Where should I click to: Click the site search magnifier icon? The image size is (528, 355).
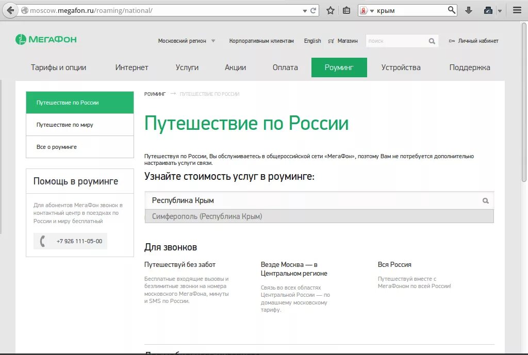pos(432,41)
